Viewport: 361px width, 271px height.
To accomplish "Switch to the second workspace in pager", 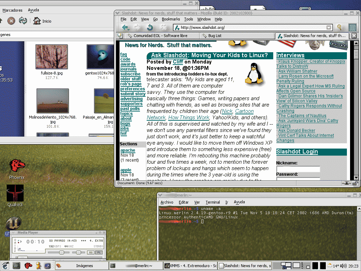I will tap(297, 265).
